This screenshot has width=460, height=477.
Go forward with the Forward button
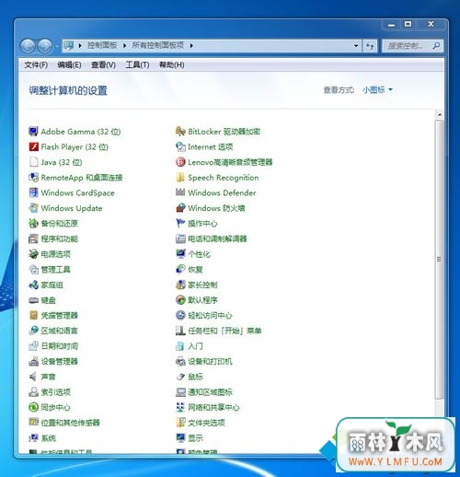click(x=45, y=46)
